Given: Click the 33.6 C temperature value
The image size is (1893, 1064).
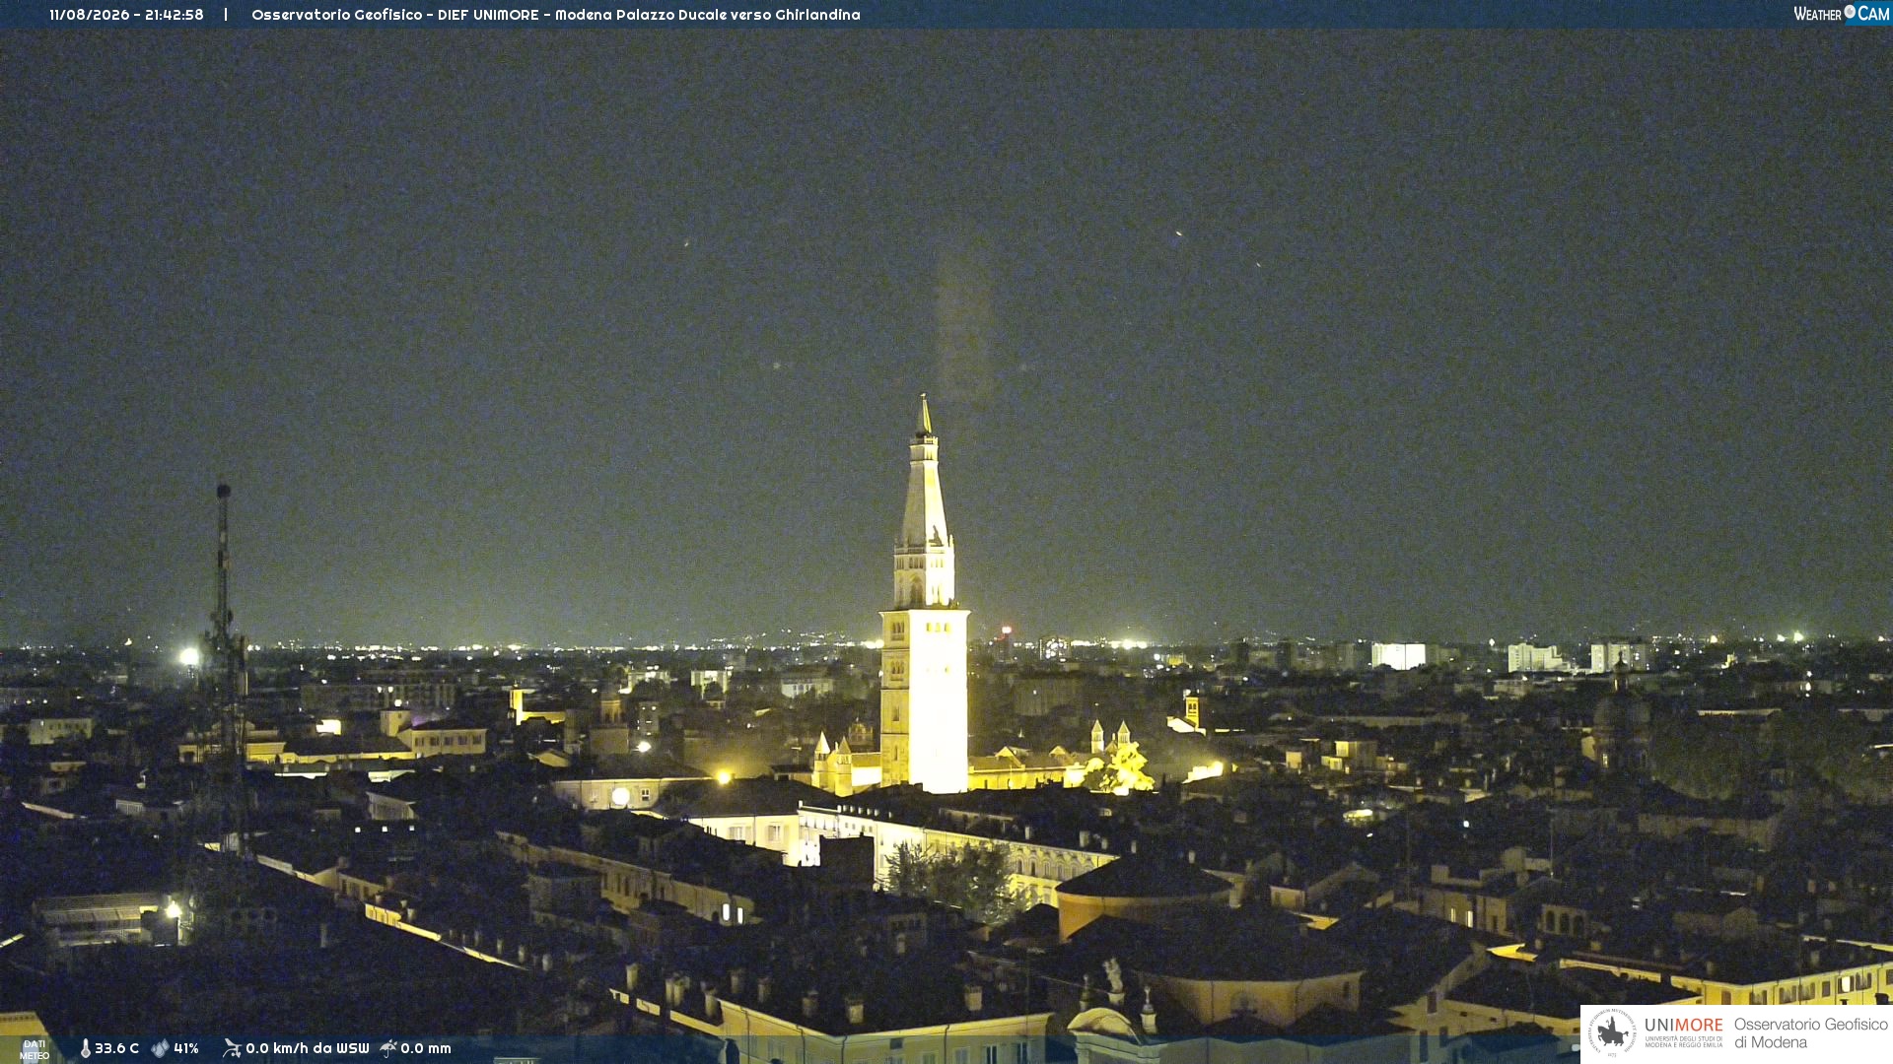Looking at the screenshot, I should coord(116,1048).
